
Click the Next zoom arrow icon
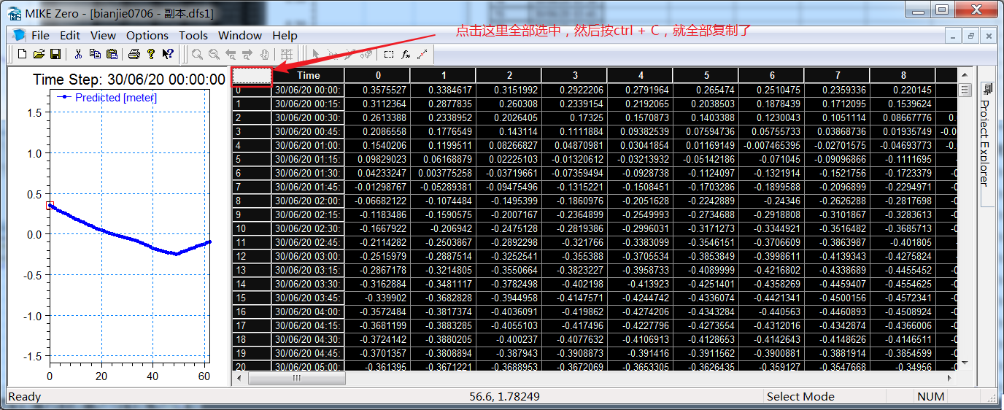click(247, 53)
